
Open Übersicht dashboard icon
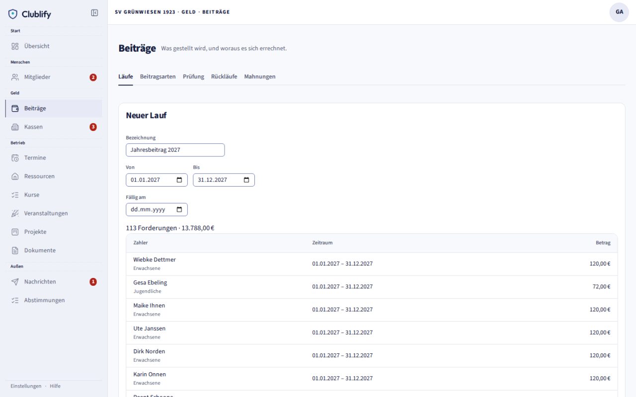pyautogui.click(x=15, y=46)
